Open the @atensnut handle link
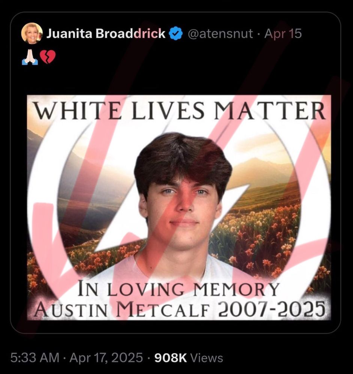Viewport: 353px width, 374px height. pos(220,34)
